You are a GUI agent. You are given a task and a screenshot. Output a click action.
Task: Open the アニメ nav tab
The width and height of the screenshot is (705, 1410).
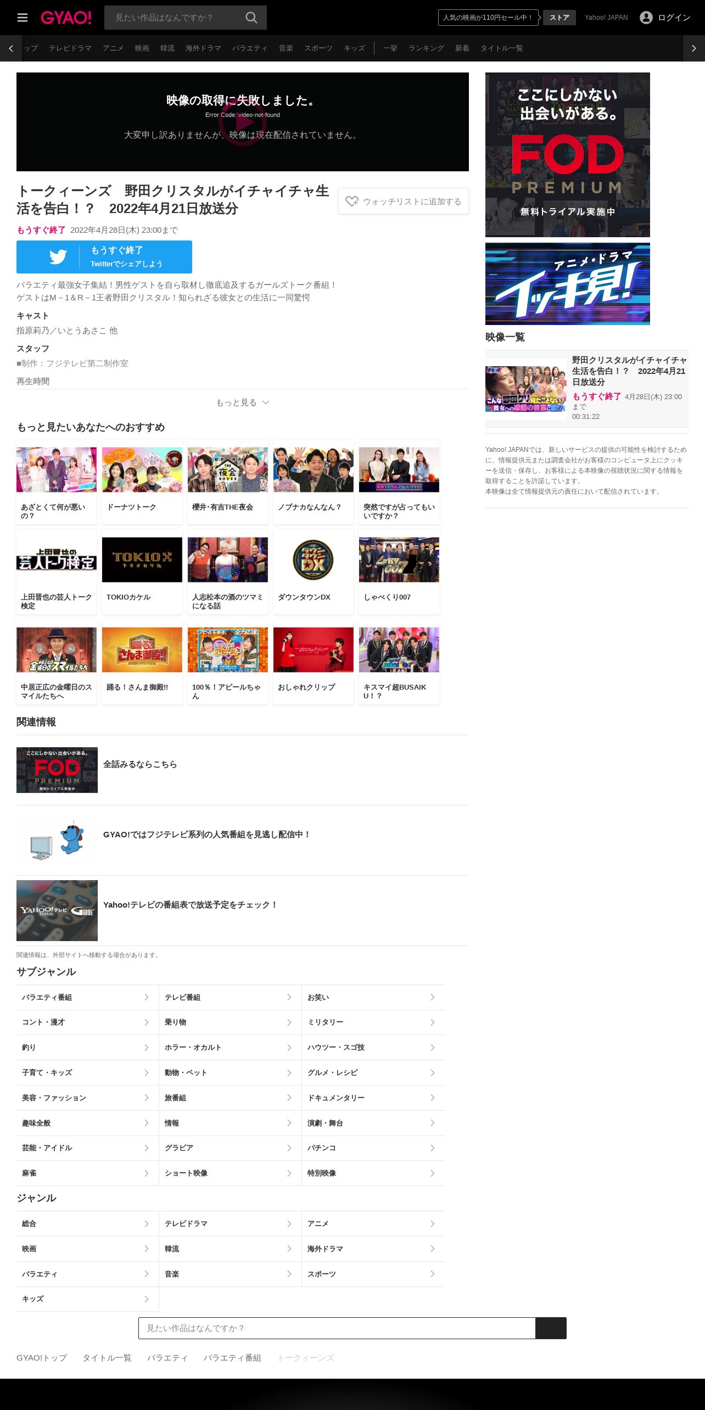coord(113,48)
